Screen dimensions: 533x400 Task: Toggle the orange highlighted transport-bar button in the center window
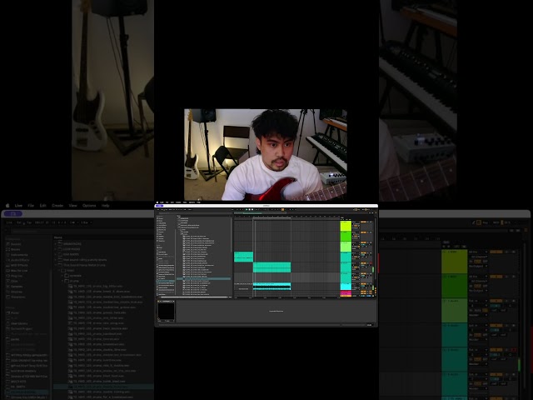pos(282,209)
